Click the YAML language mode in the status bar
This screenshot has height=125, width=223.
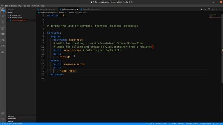pyautogui.click(x=174, y=124)
